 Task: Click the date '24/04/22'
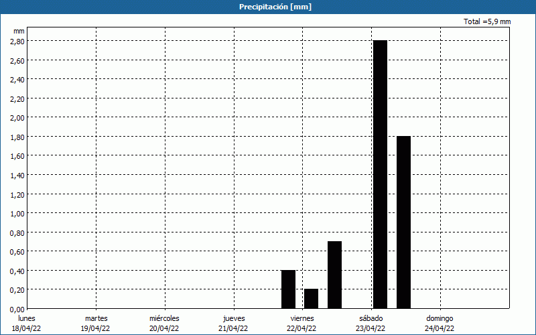pyautogui.click(x=440, y=328)
